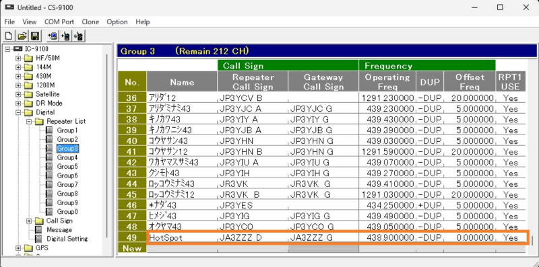Select DUP cell for *ナダ43 row
Viewport: 539px width, 267px height.
pos(430,205)
